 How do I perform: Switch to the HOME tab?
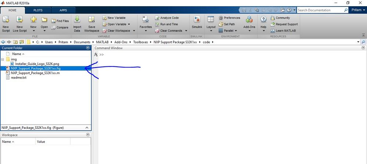pyautogui.click(x=12, y=10)
